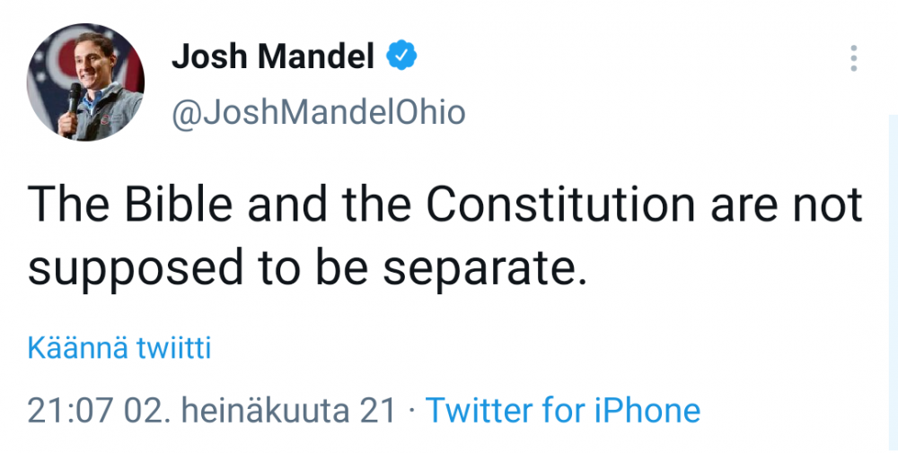Click the date 02. heinäkuuta 21
The width and height of the screenshot is (898, 453).
click(x=260, y=410)
